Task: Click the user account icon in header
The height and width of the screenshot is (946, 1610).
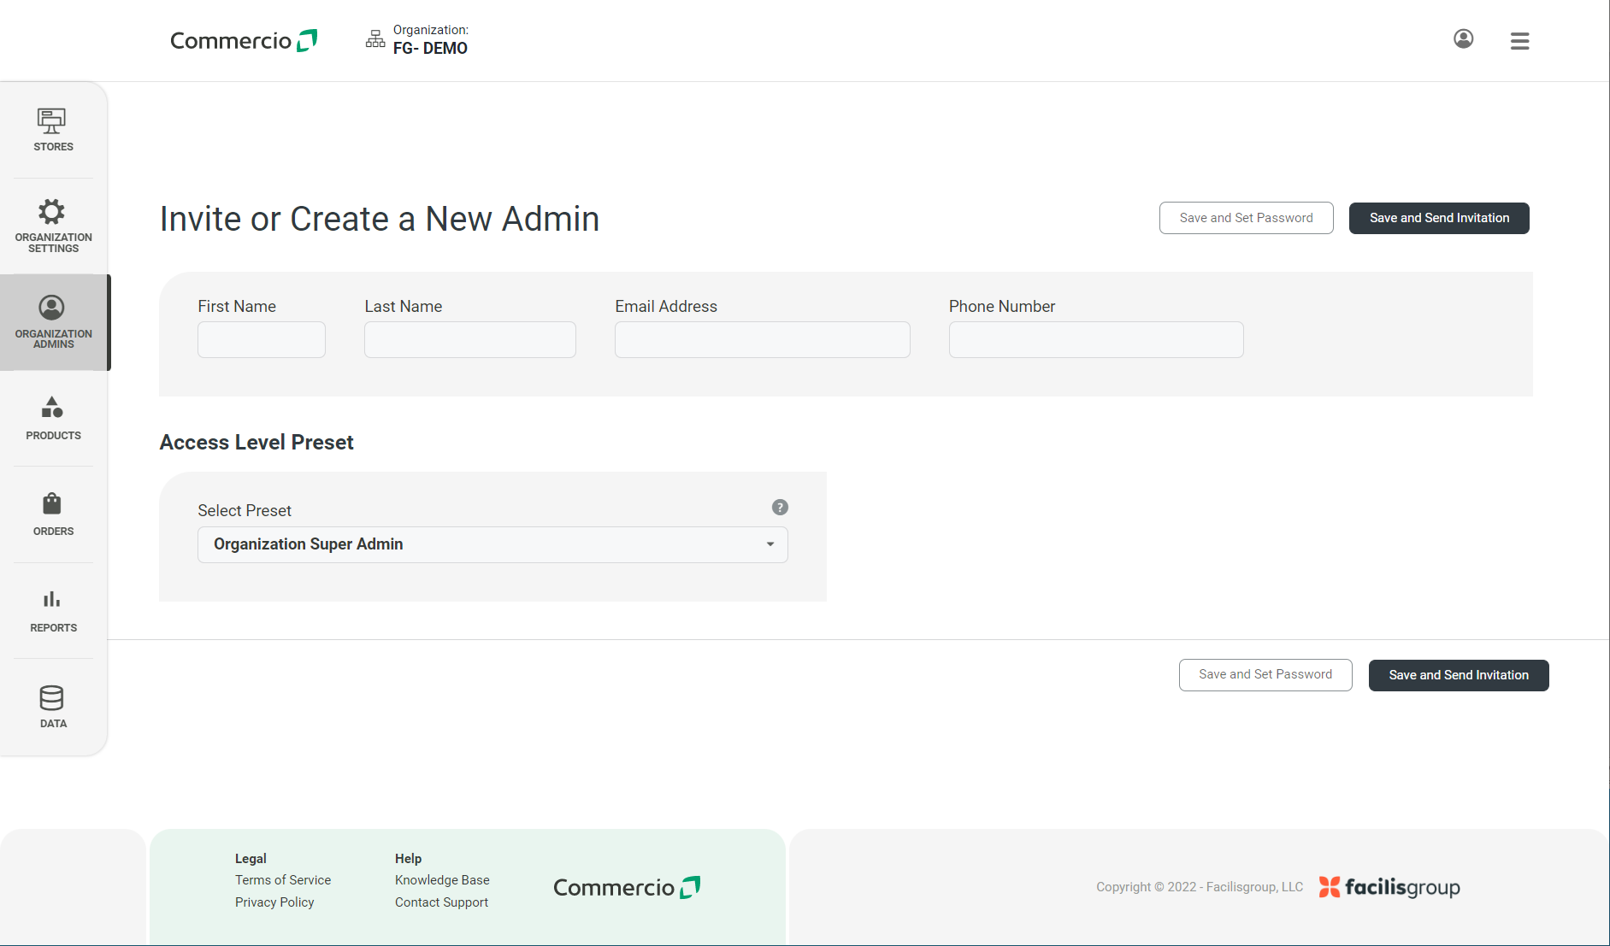Action: coord(1463,39)
